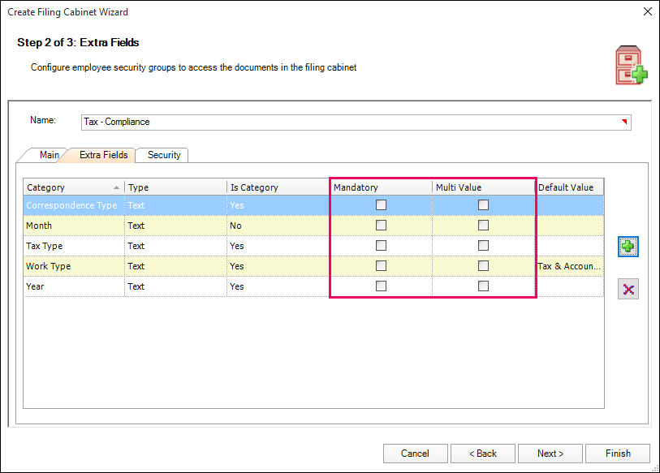Go back with the Back button
The width and height of the screenshot is (660, 473).
tap(481, 454)
